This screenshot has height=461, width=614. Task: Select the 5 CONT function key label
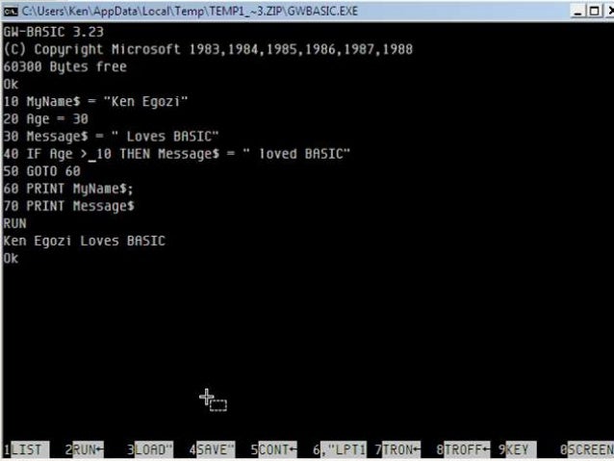(273, 449)
